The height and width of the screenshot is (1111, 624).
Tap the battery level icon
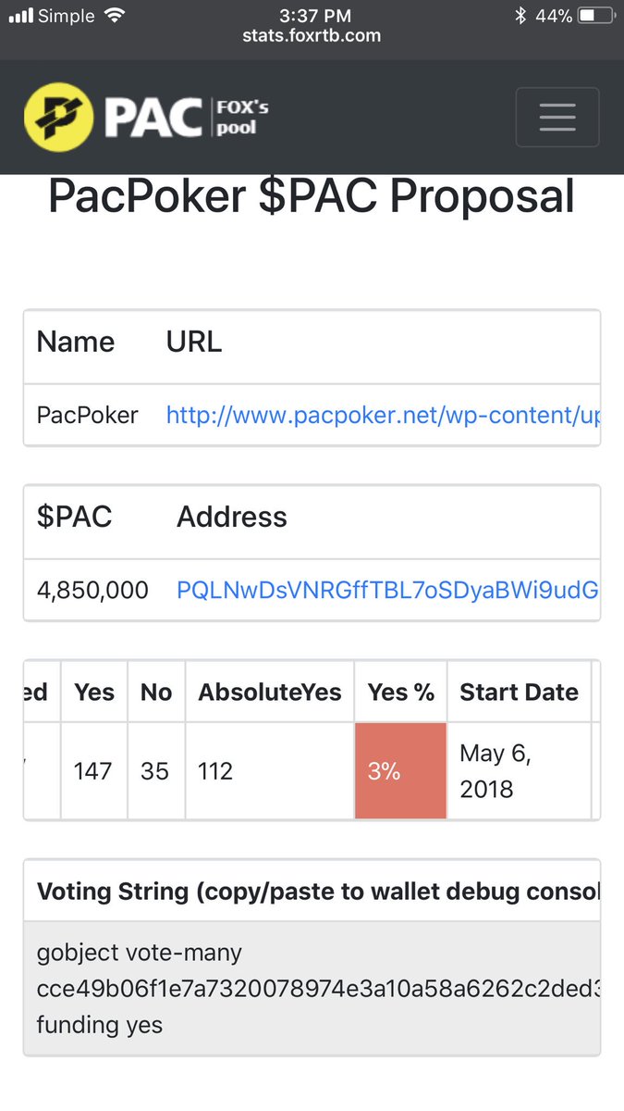click(594, 16)
